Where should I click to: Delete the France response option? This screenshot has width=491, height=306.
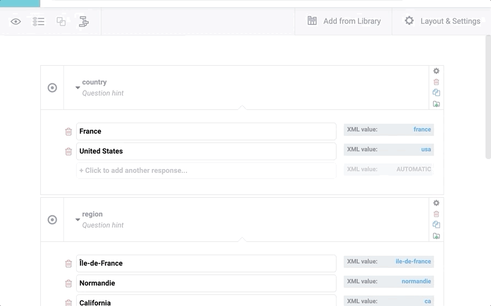tap(68, 131)
